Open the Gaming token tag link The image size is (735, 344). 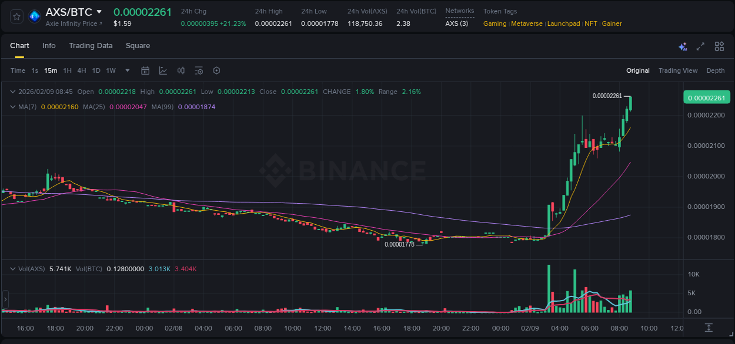[x=495, y=24]
